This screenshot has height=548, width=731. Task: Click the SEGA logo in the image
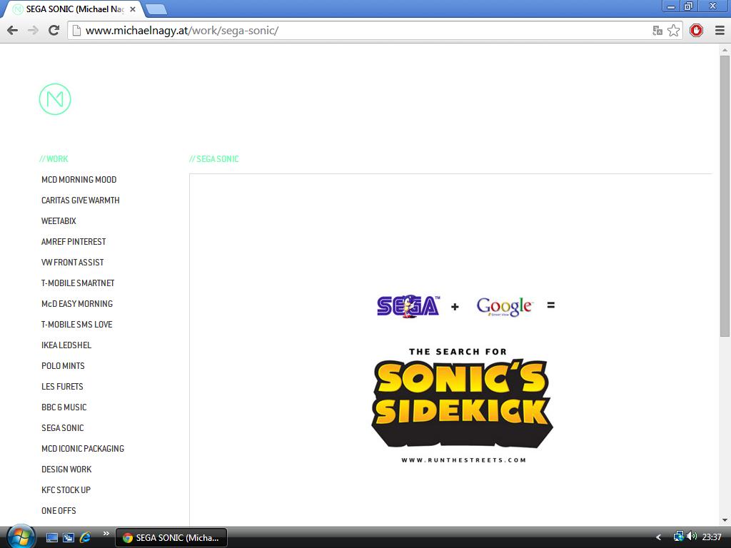tap(408, 306)
